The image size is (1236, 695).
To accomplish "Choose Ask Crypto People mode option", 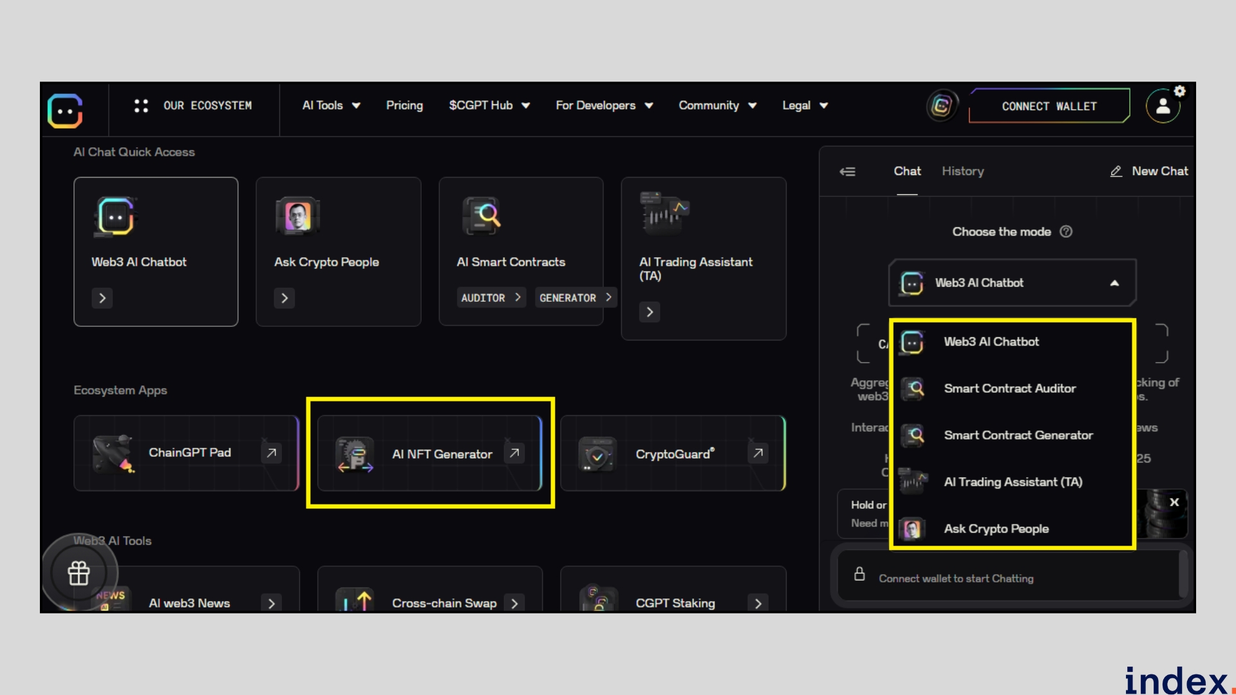I will point(996,529).
